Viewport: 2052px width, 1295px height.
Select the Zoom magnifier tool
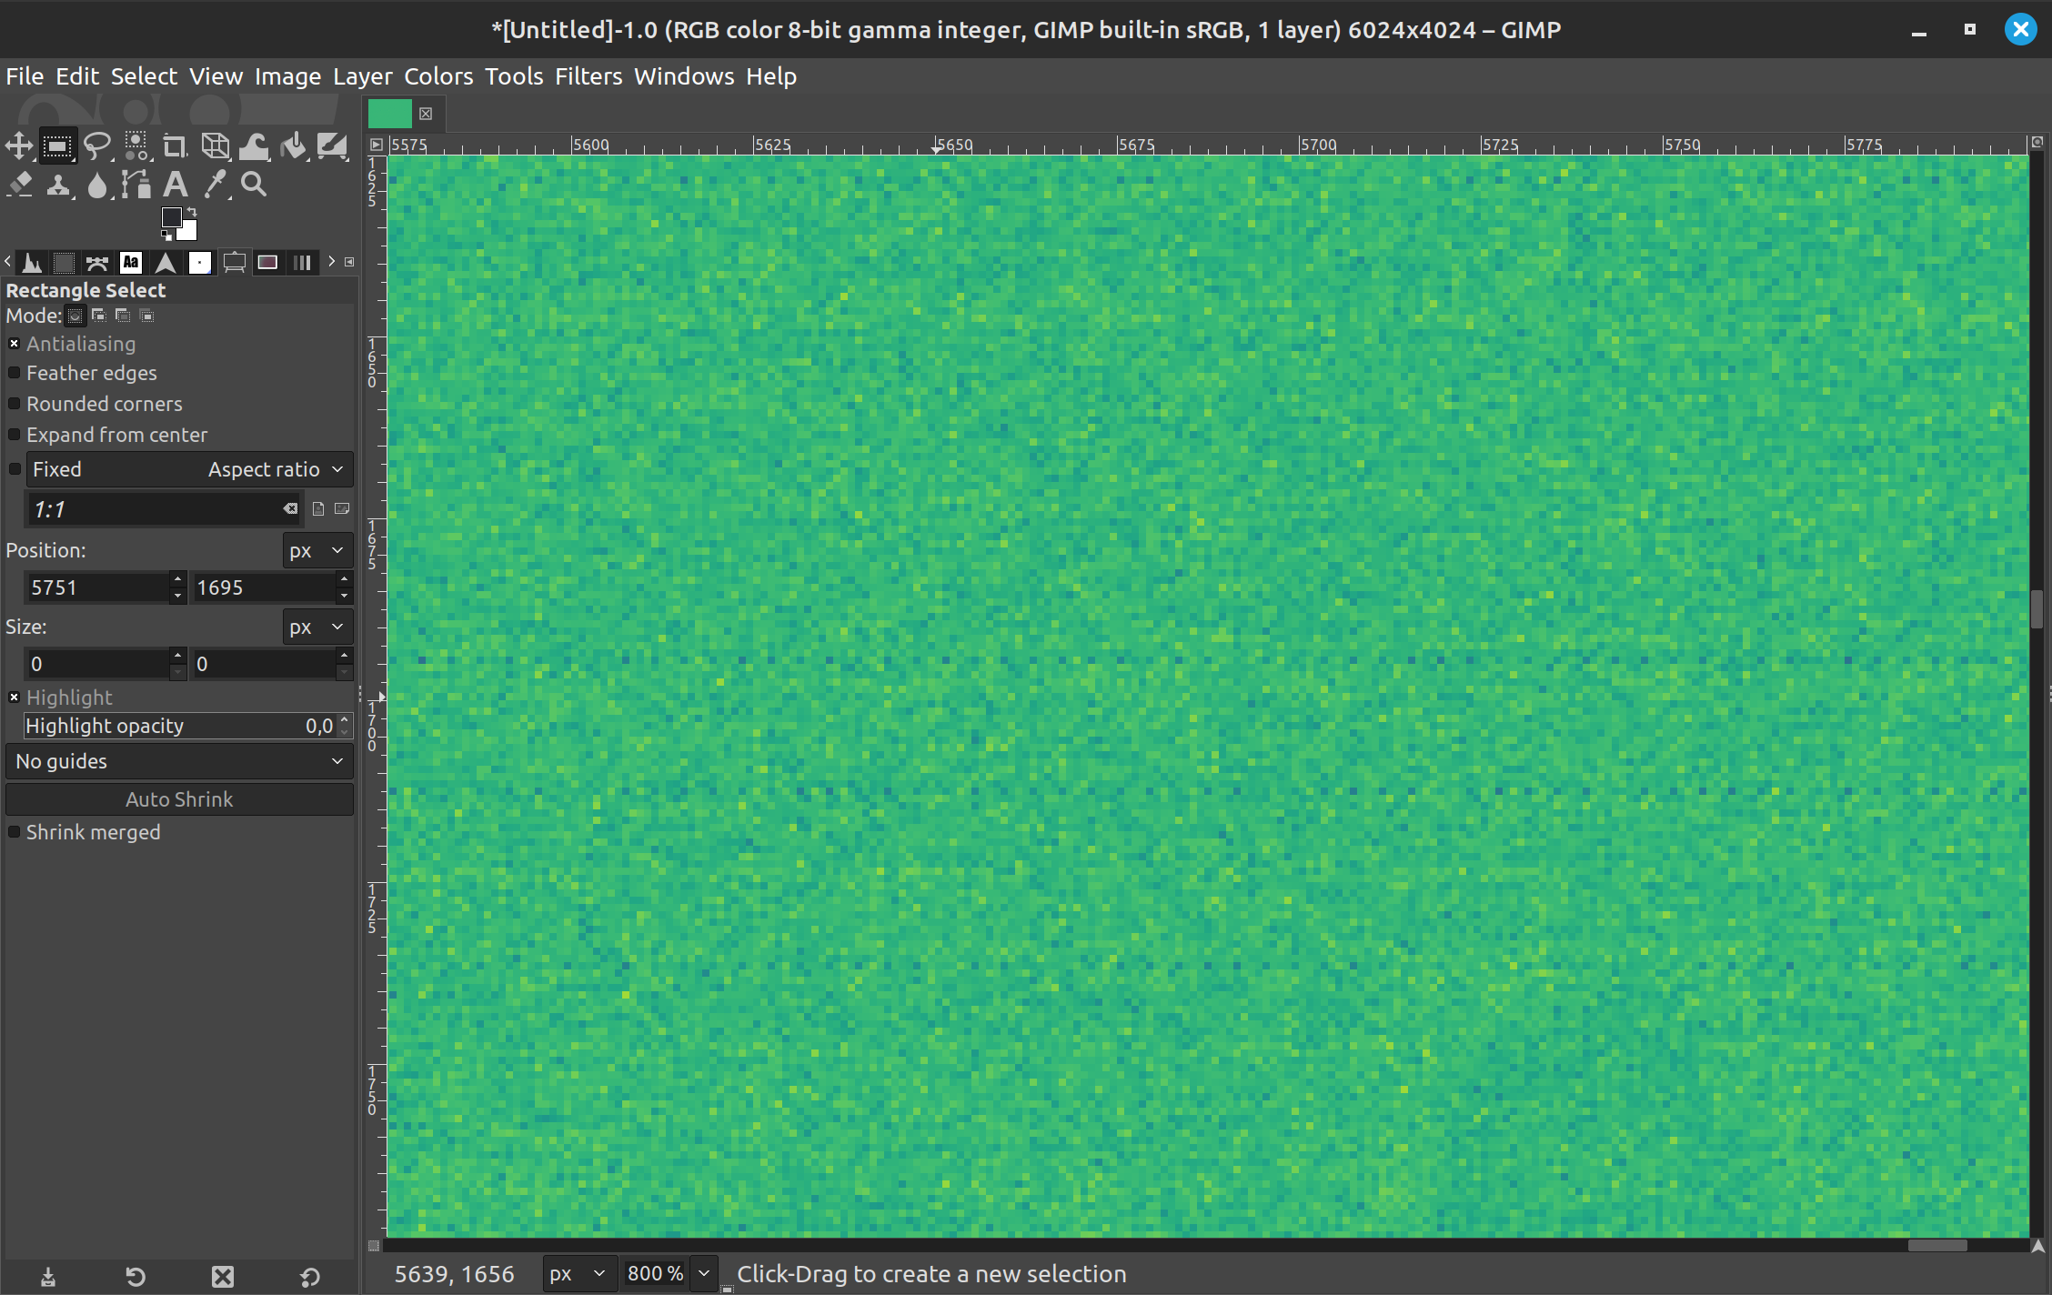(254, 185)
